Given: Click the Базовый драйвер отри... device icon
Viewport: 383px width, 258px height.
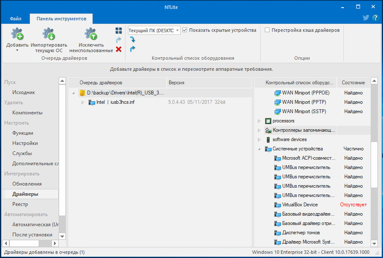Looking at the screenshot, I should (x=278, y=223).
